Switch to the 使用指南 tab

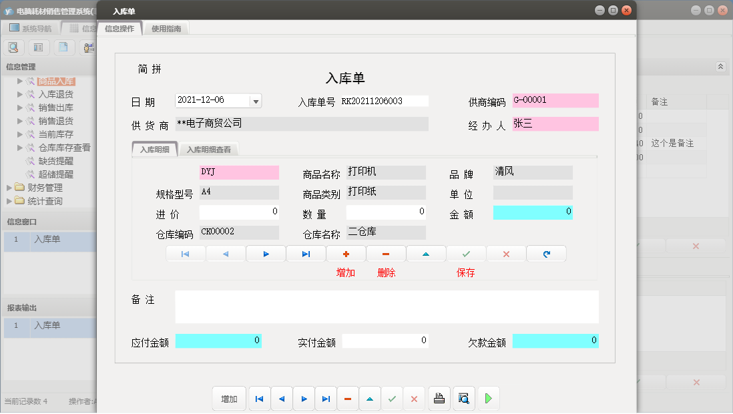click(166, 29)
